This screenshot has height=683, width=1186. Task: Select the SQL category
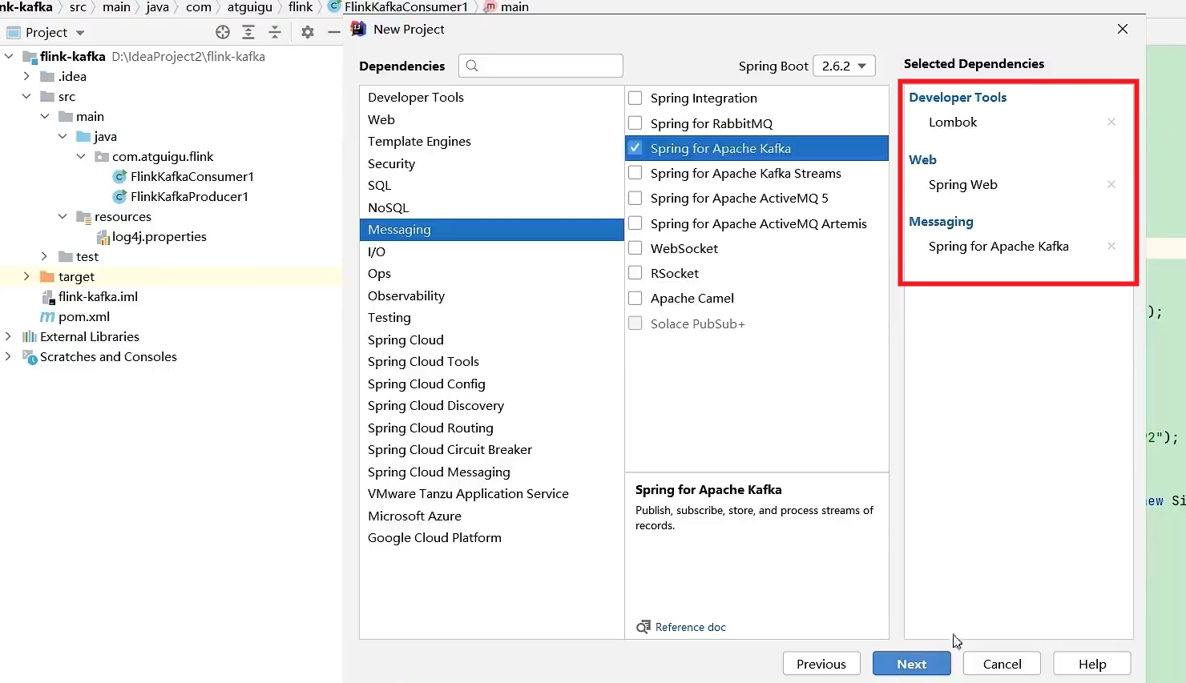tap(491, 185)
